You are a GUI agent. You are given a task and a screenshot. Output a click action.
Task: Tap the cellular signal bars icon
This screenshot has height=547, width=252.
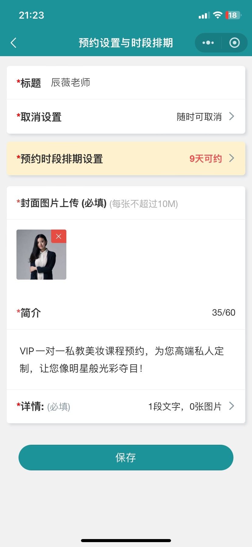[204, 16]
